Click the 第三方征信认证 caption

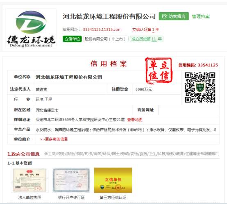tap(113, 197)
